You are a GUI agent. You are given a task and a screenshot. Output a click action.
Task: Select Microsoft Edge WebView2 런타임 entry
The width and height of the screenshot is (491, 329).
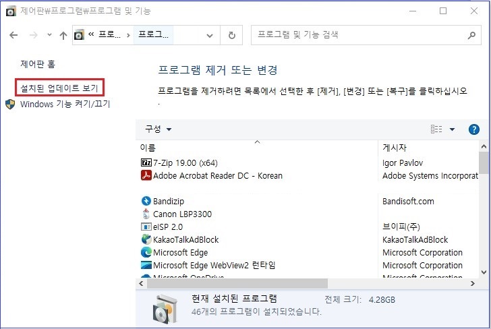[214, 266]
